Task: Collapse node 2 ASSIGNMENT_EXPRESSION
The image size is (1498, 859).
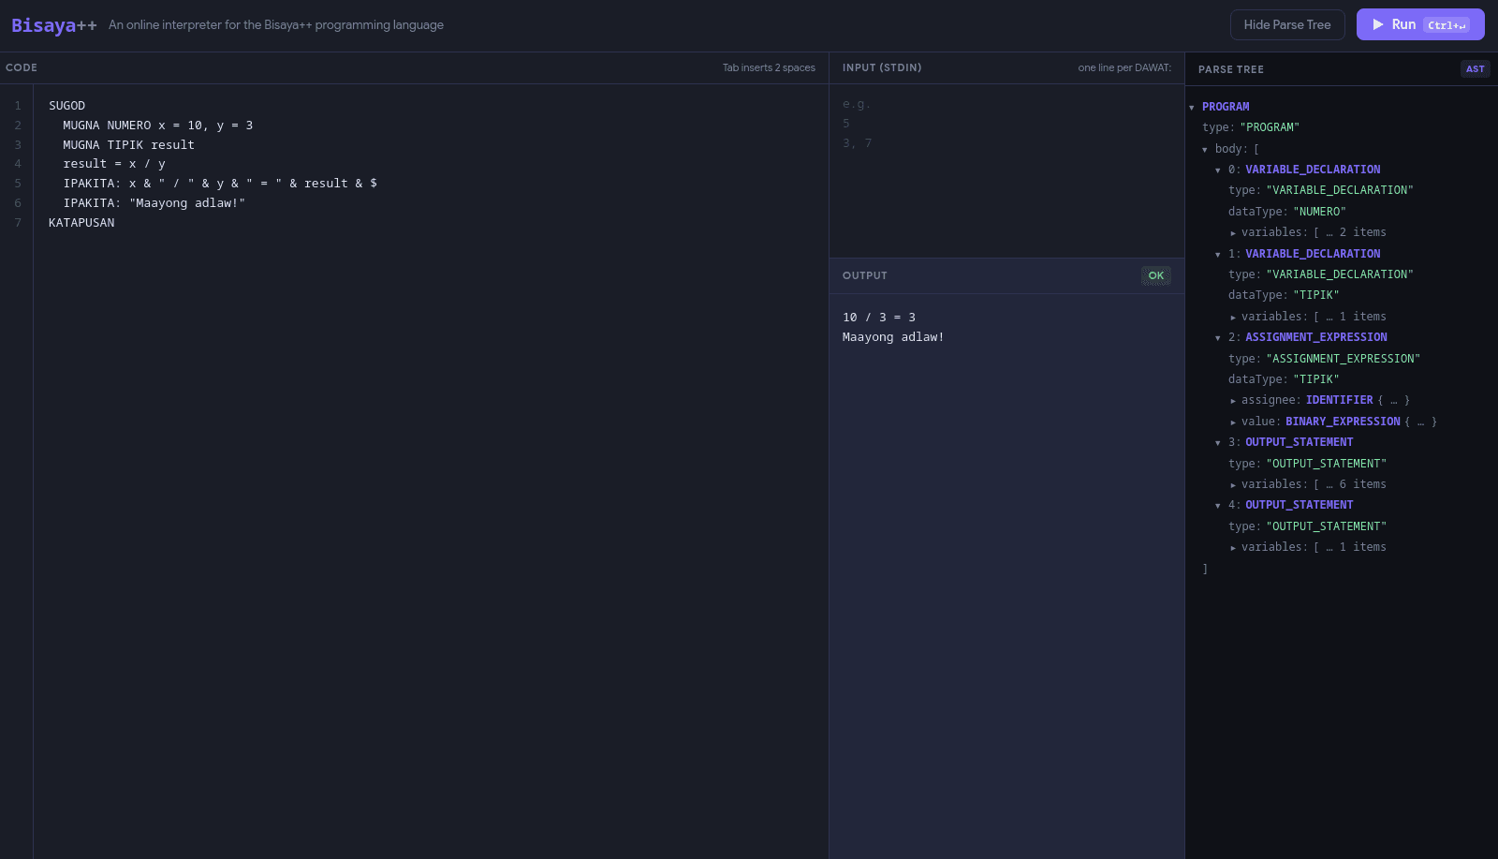Action: 1218,338
